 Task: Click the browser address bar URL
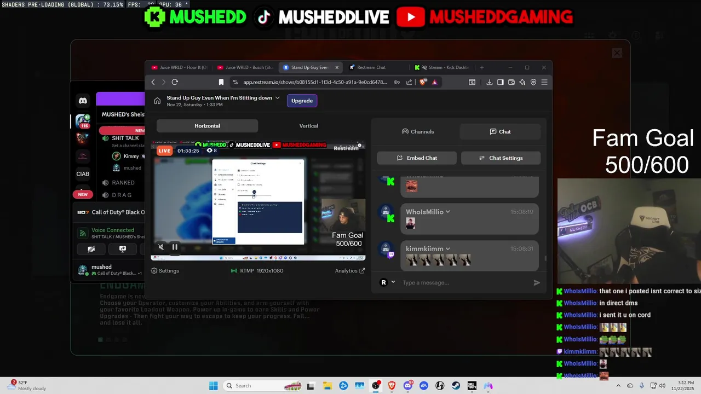pyautogui.click(x=315, y=82)
